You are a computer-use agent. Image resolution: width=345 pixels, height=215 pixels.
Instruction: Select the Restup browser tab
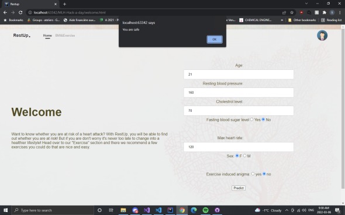click(x=31, y=4)
